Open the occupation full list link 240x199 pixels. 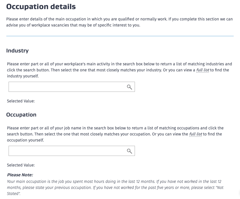[196, 134]
